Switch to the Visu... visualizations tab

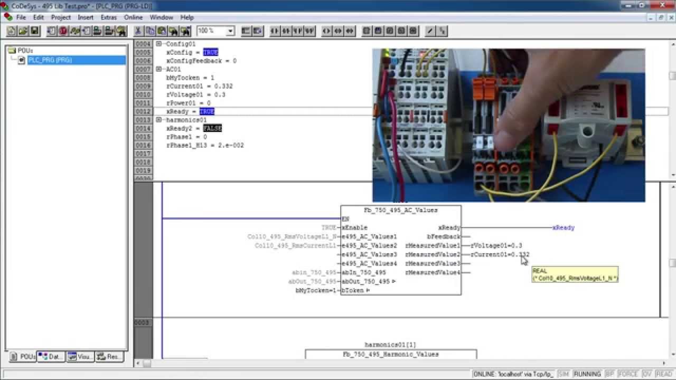click(80, 357)
